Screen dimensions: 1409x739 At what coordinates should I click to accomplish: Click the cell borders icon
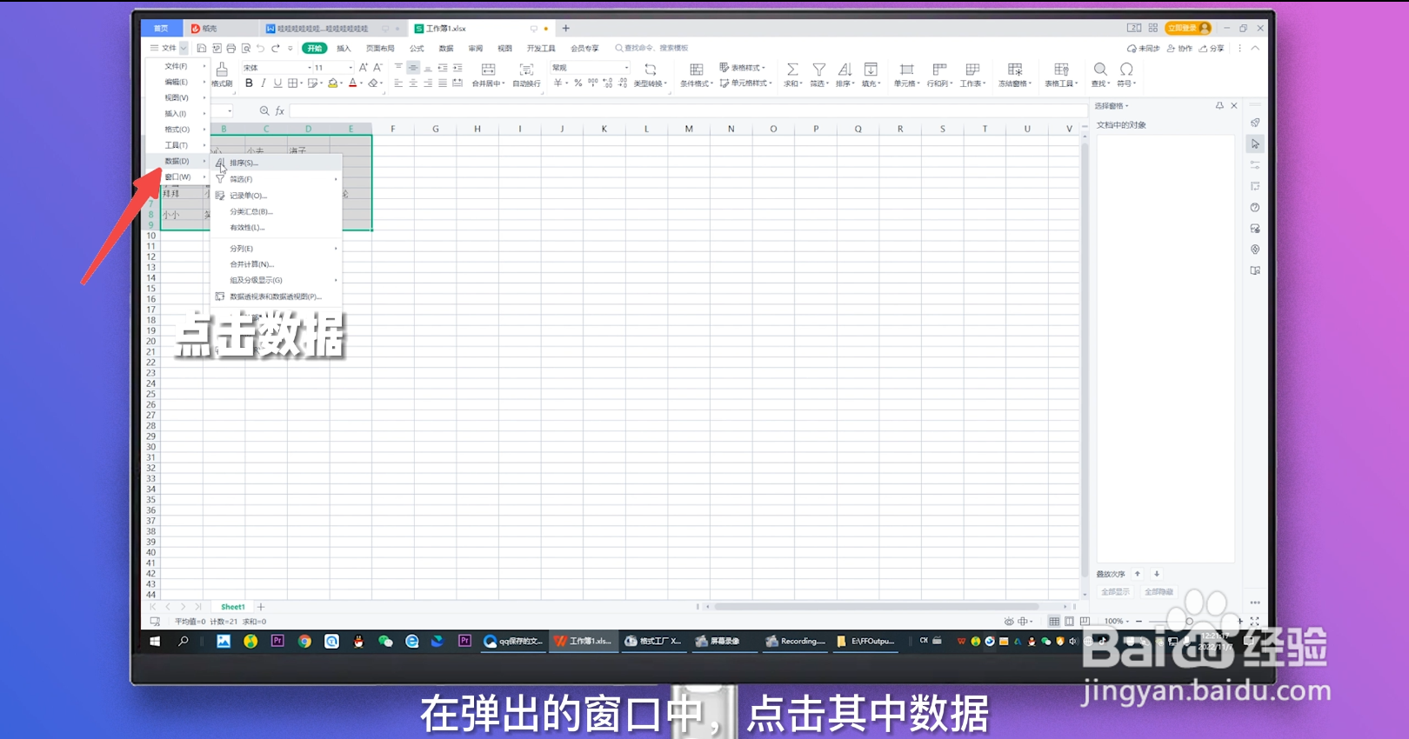point(293,83)
